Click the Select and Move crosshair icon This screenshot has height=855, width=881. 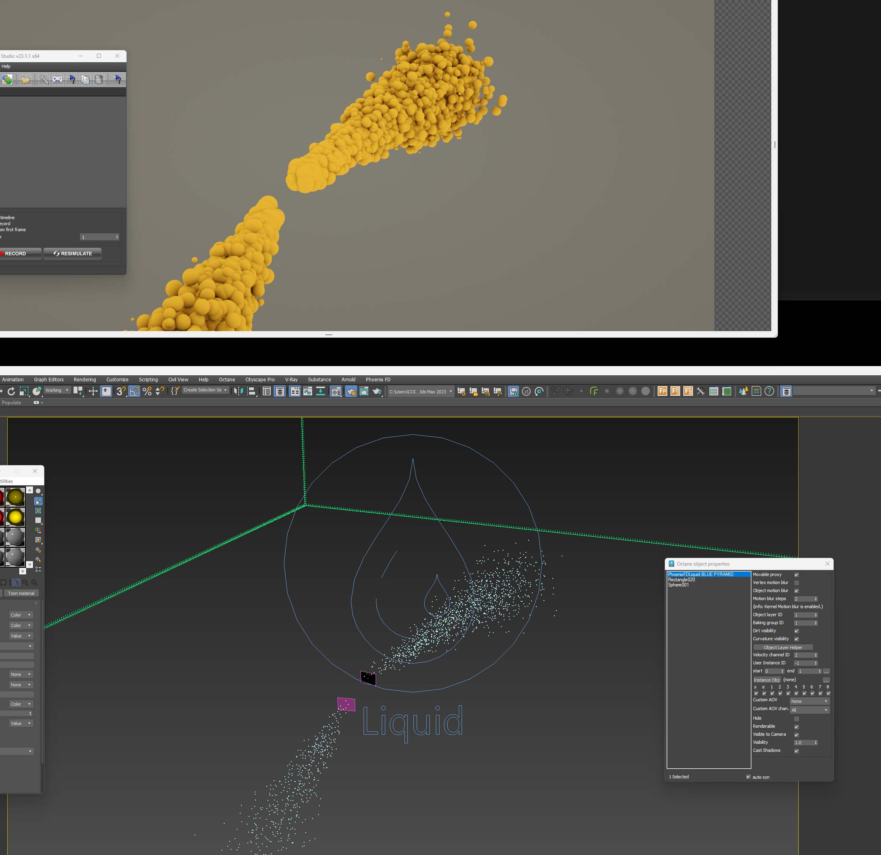pos(93,391)
